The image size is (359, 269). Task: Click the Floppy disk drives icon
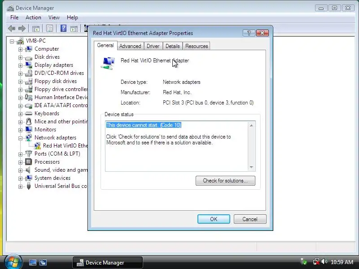(29, 81)
